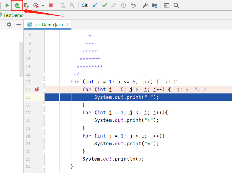Open project panel gear options
232x173 pixels.
point(9,25)
